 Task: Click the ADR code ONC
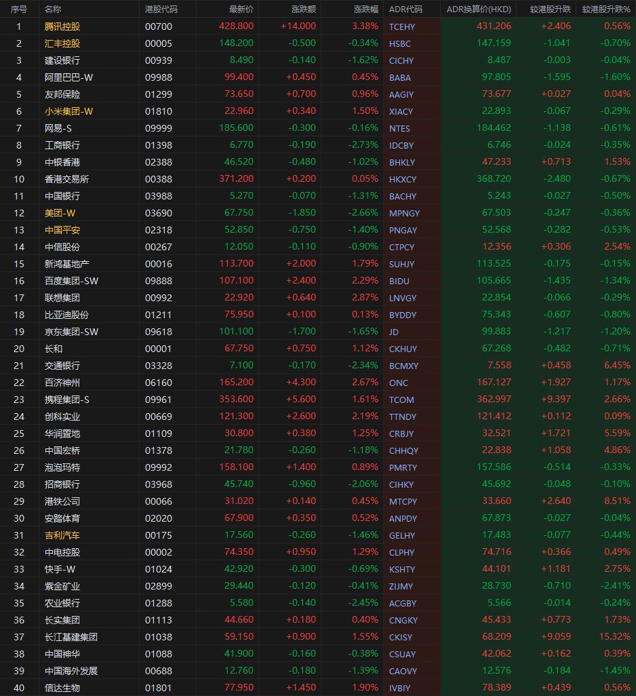(398, 383)
